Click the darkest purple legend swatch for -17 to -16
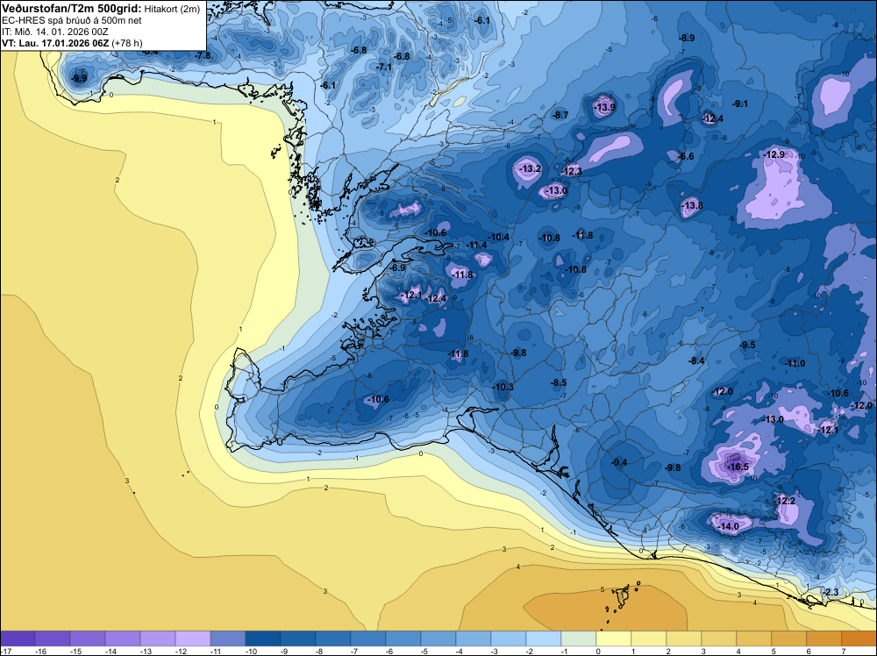Screen dimensions: 877x656 pos(18,638)
